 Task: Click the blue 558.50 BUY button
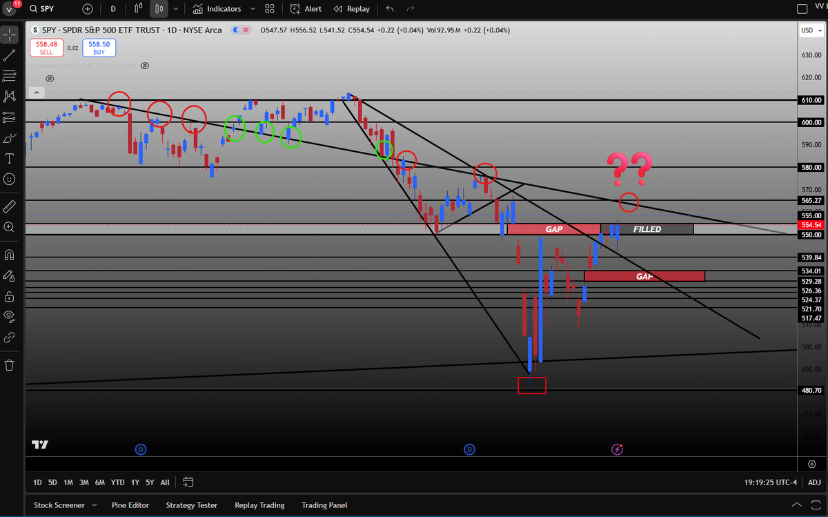point(99,48)
